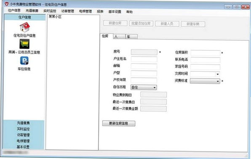
Task: Open the 访客管理 menu
Action: point(67,11)
